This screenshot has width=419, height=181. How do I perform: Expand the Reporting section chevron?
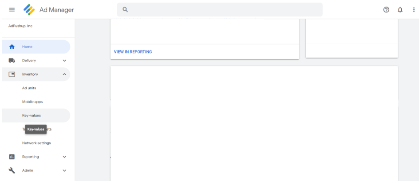[x=64, y=157]
